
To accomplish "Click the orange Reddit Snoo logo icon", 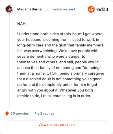I will tap(91, 9).
